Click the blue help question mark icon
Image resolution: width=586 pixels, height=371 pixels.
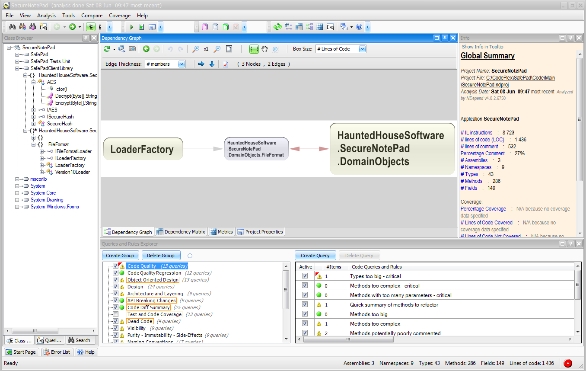pos(359,27)
